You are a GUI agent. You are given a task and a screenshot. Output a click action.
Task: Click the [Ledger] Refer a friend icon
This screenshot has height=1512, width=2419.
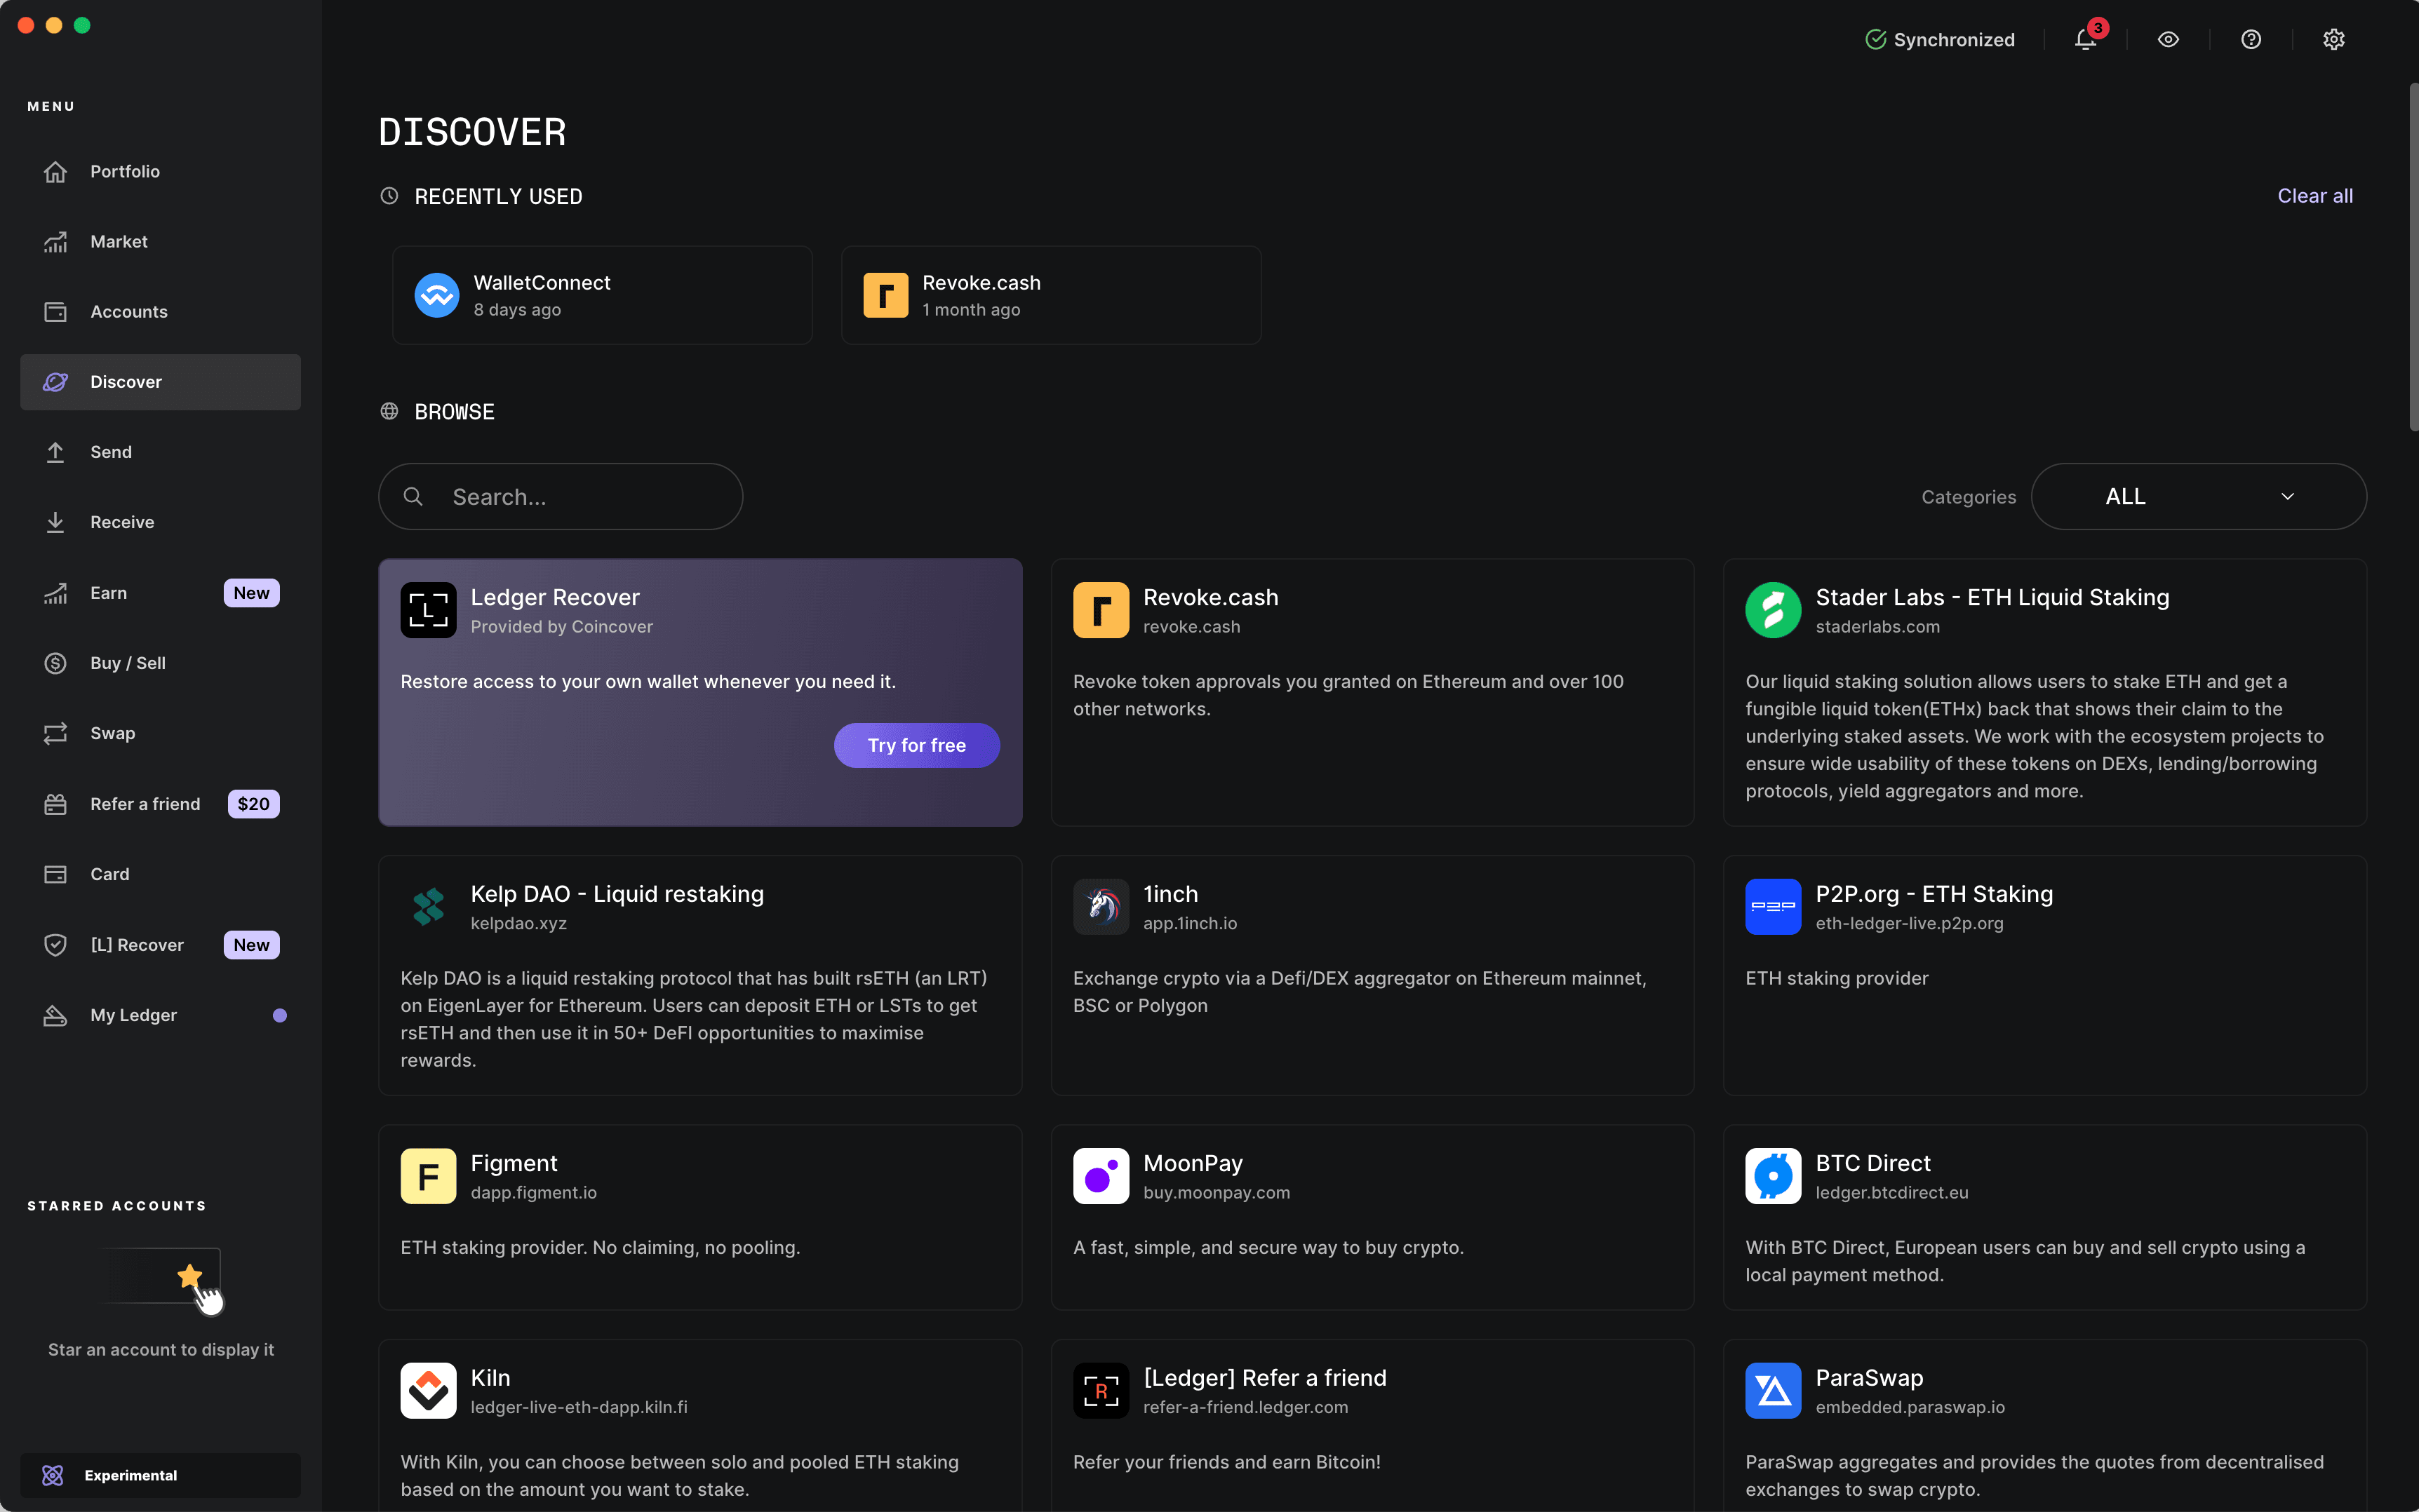(x=1101, y=1390)
